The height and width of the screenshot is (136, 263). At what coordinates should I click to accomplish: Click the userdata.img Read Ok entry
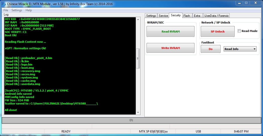tap(23, 84)
